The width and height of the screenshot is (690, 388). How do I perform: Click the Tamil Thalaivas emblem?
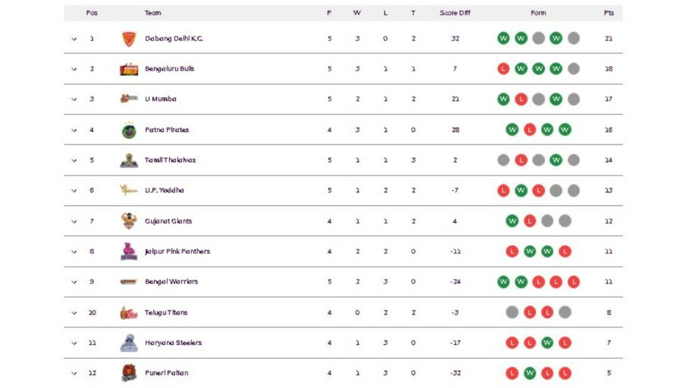[128, 160]
